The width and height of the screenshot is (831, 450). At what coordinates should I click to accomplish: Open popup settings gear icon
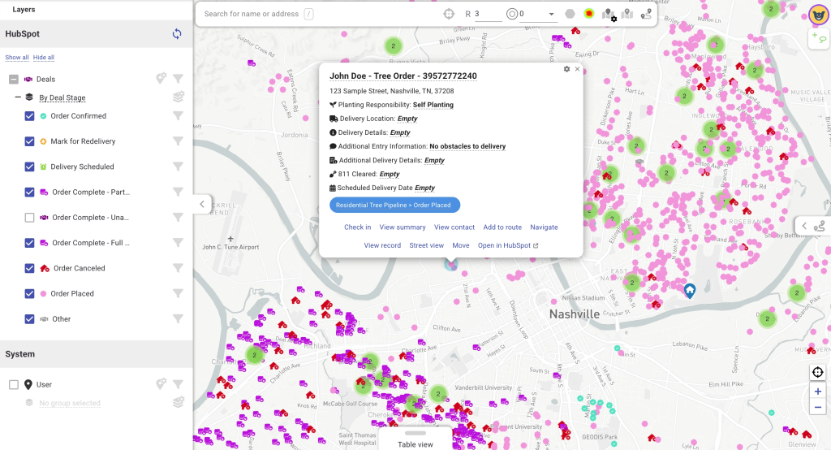point(566,69)
